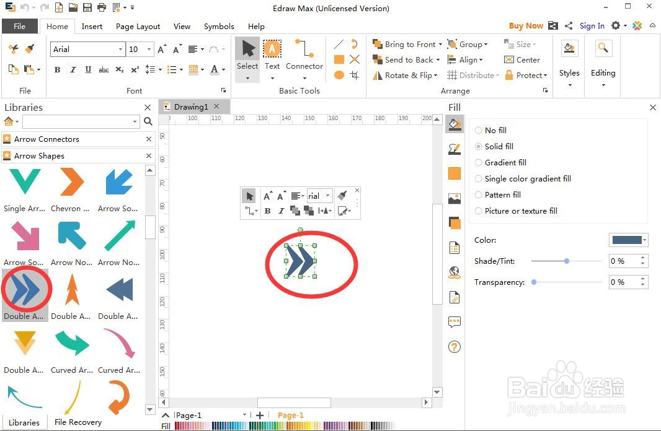Pick the line drawing tool

pos(339,44)
